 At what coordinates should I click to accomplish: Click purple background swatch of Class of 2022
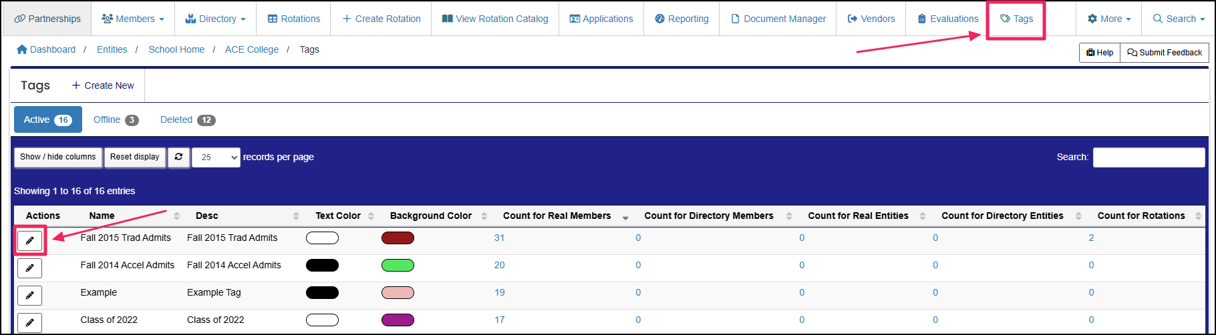click(398, 320)
